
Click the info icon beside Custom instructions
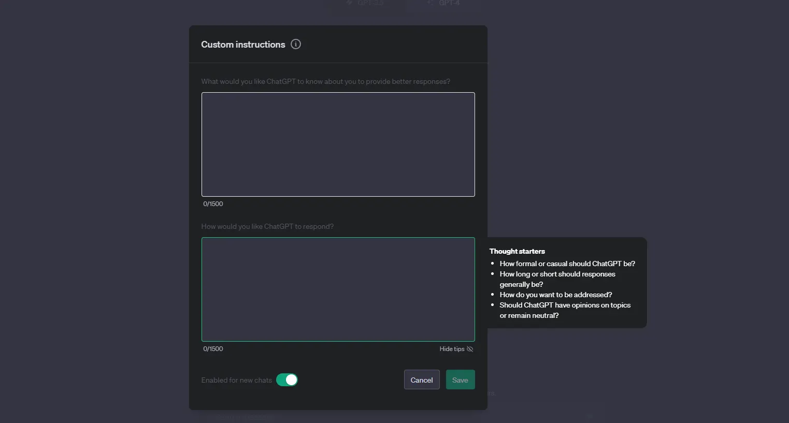(296, 45)
